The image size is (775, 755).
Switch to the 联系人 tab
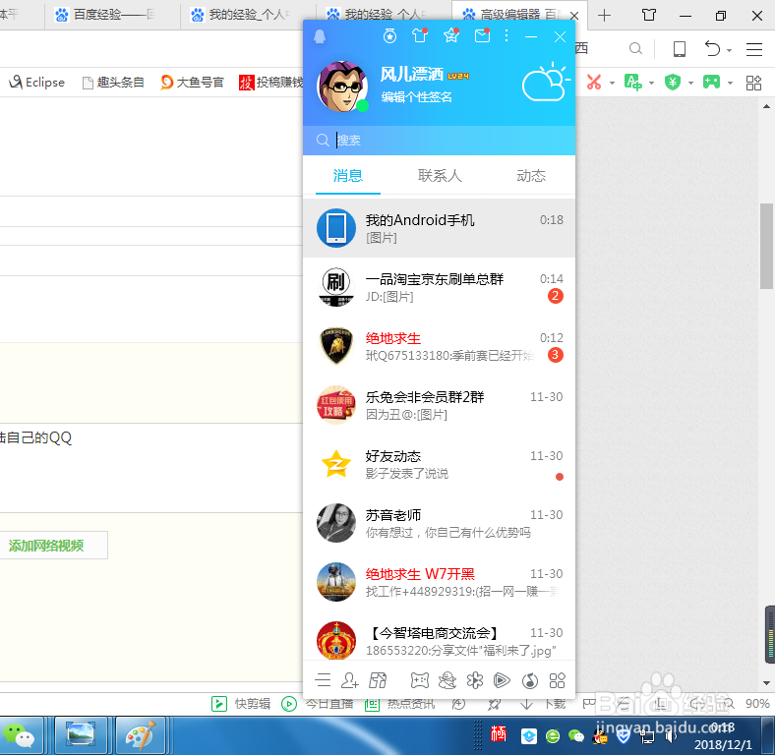440,176
